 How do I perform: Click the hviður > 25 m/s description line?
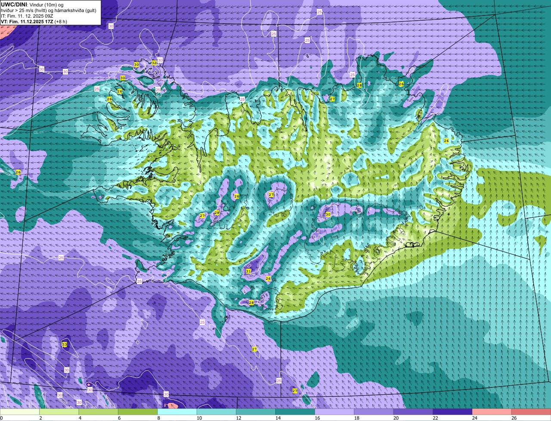49,10
